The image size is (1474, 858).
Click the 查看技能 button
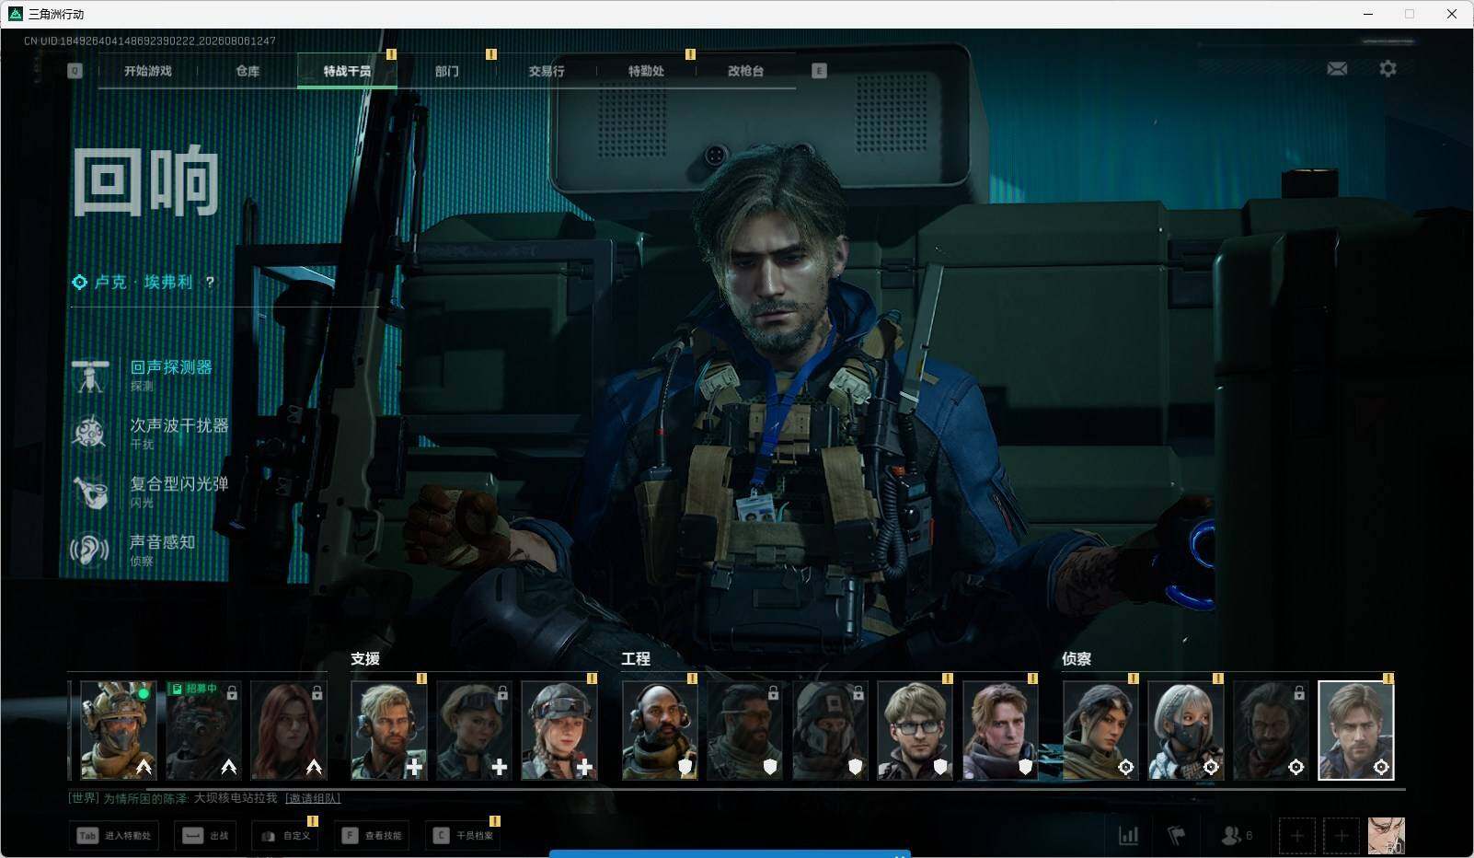point(372,836)
